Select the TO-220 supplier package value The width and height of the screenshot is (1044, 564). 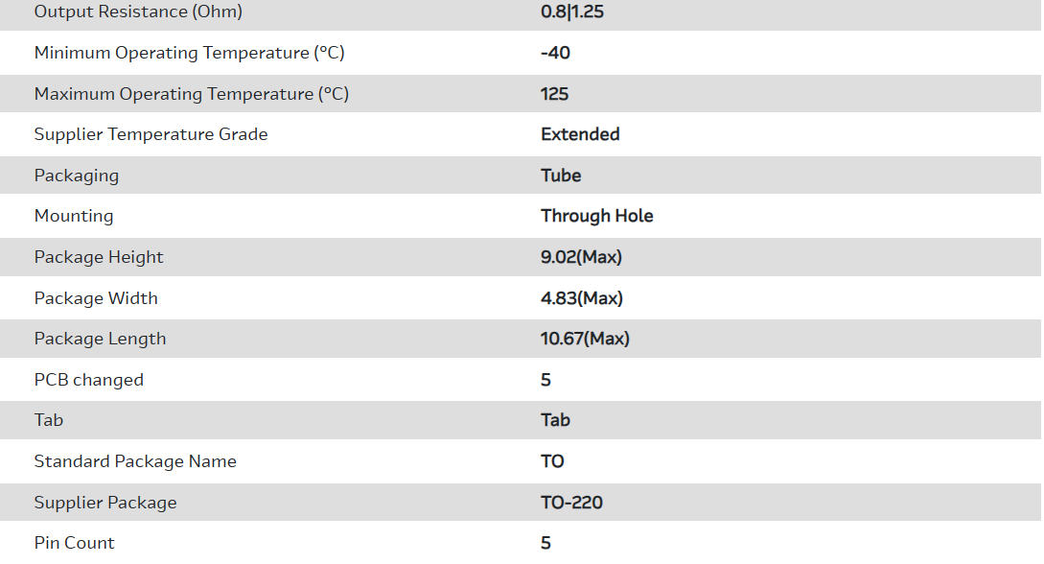point(571,503)
